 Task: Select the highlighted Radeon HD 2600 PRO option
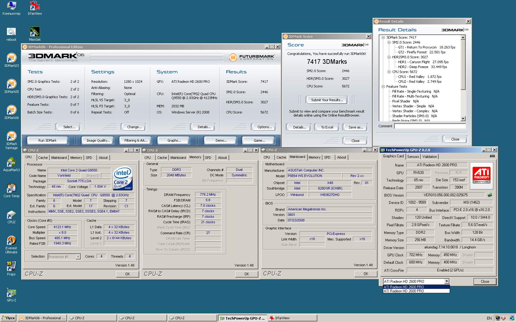point(416,287)
